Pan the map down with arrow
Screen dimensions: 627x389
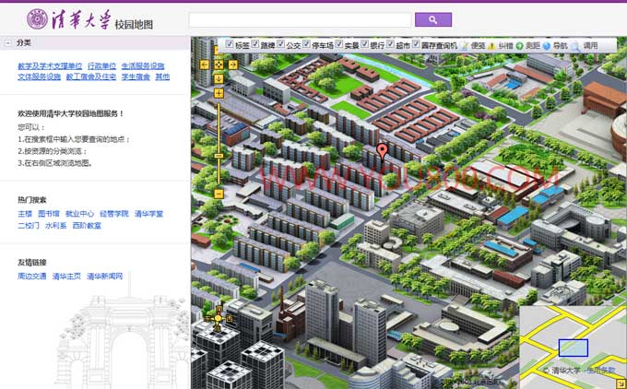[x=219, y=77]
